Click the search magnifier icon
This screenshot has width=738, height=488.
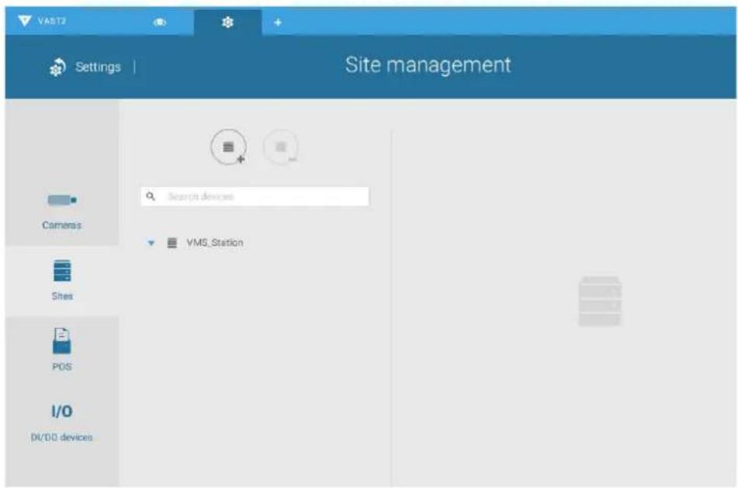(x=151, y=196)
